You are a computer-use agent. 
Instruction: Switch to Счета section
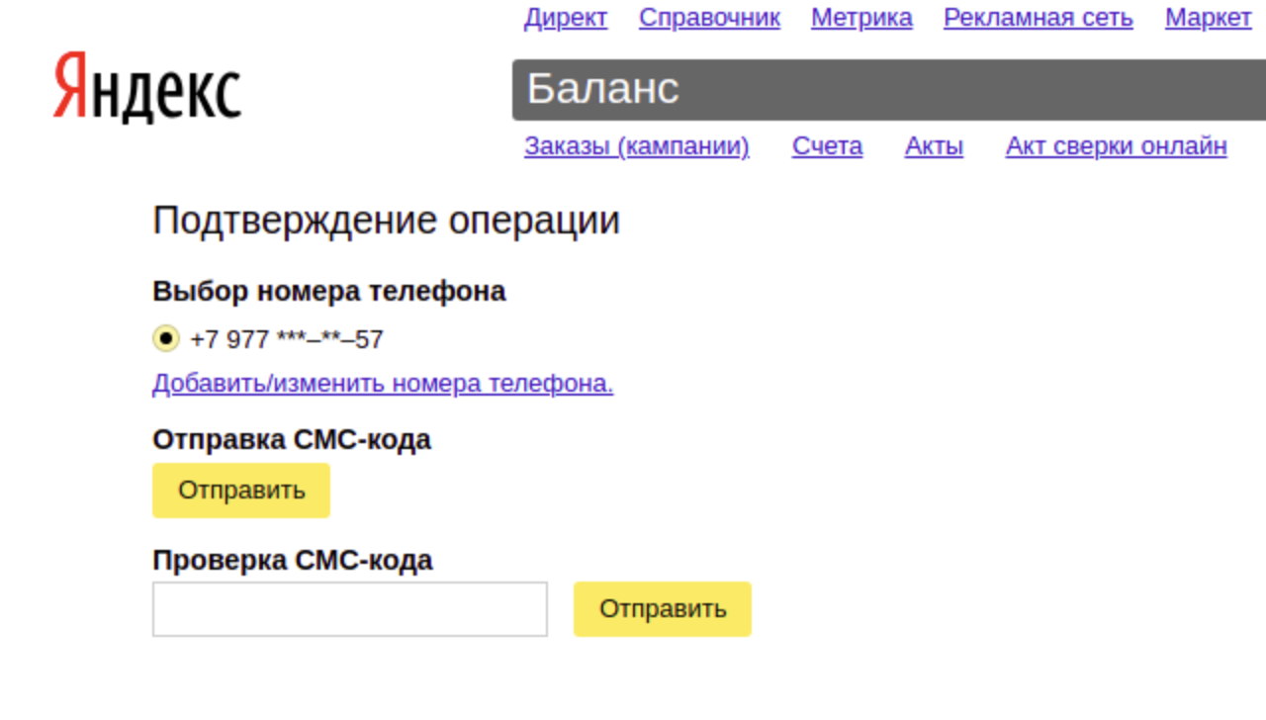(x=827, y=146)
